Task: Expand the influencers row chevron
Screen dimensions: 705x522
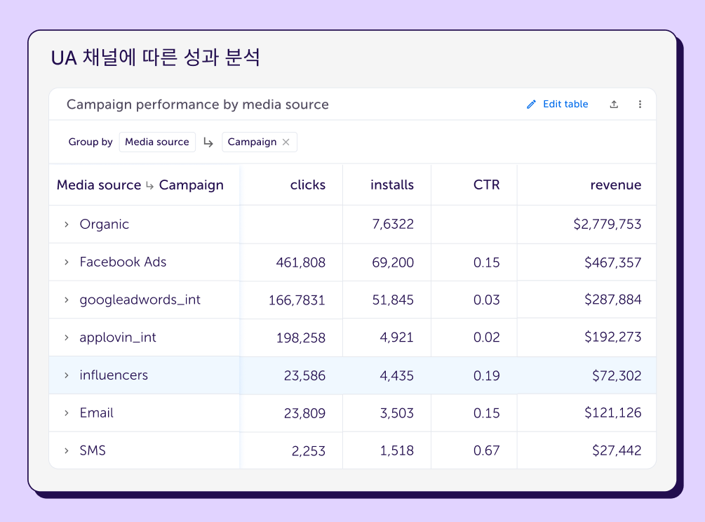Action: (67, 375)
